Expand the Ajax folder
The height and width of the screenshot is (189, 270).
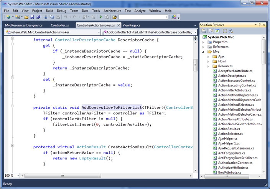tap(208, 56)
